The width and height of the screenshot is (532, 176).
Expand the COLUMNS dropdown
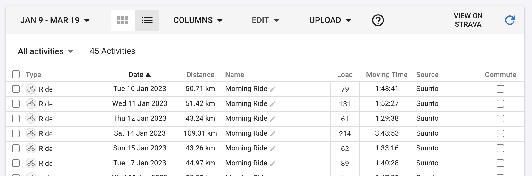198,20
